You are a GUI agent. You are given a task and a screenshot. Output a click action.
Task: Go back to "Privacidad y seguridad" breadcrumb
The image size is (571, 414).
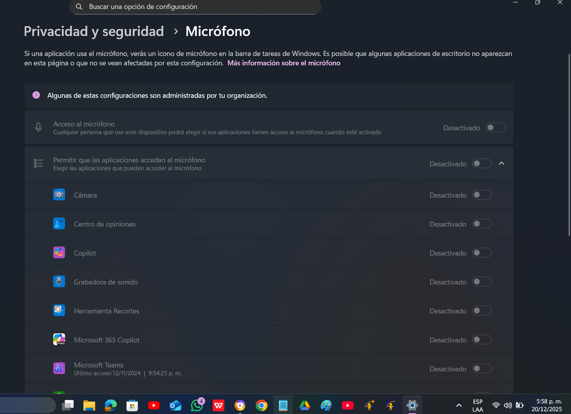pyautogui.click(x=94, y=31)
